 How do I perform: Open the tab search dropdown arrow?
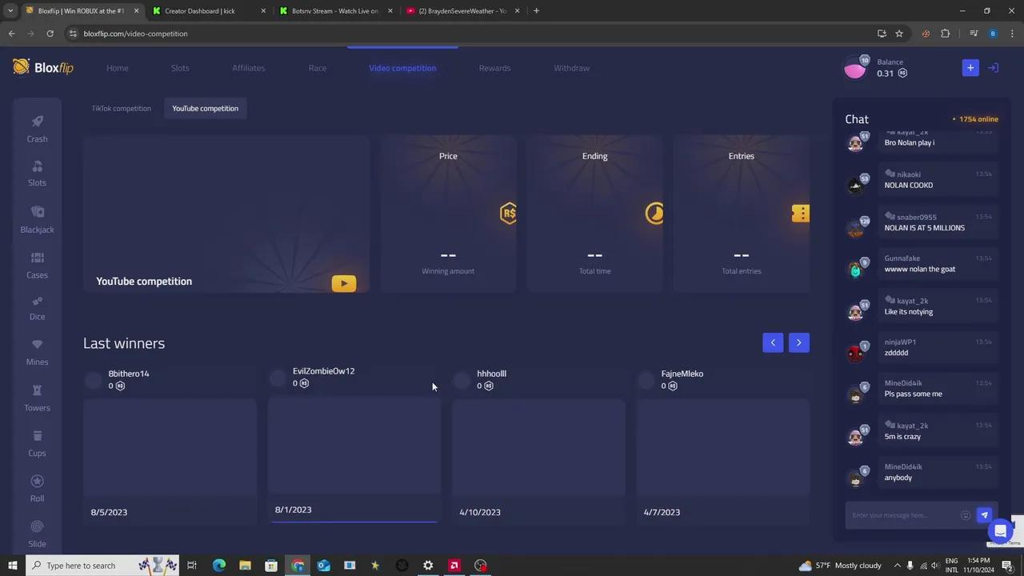[x=10, y=10]
